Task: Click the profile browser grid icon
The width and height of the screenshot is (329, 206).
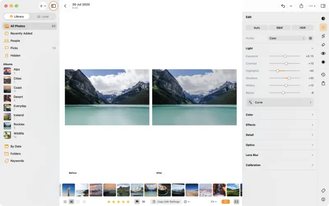Action: 310,38
